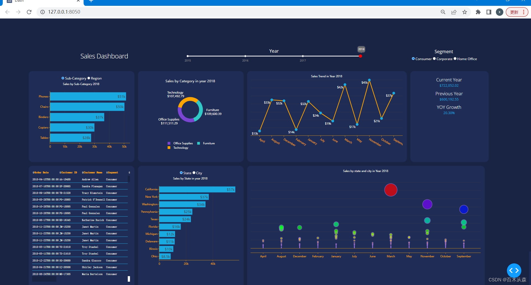Click the Previous Year value $600,192.55
The width and height of the screenshot is (531, 285).
[x=449, y=99]
